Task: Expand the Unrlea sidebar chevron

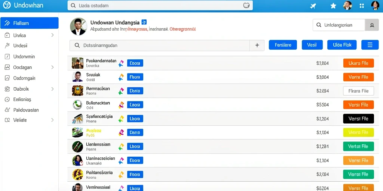Action: (52, 35)
